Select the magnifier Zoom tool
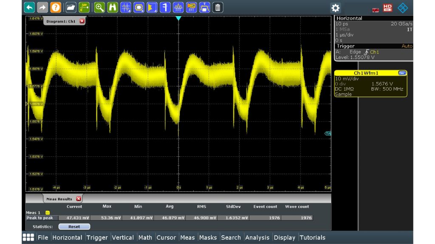The width and height of the screenshot is (435, 244). [99, 7]
